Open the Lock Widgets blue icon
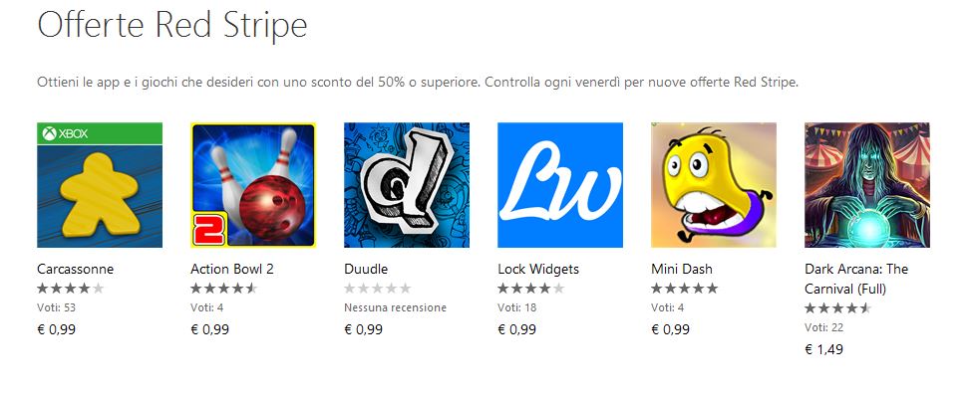This screenshot has height=400, width=977. click(560, 185)
